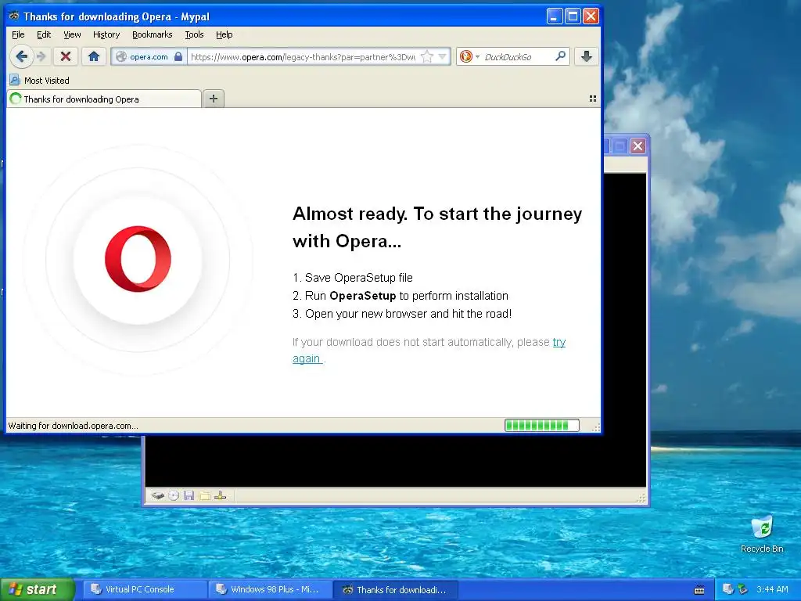Open the URL history dropdown arrow

[x=443, y=56]
